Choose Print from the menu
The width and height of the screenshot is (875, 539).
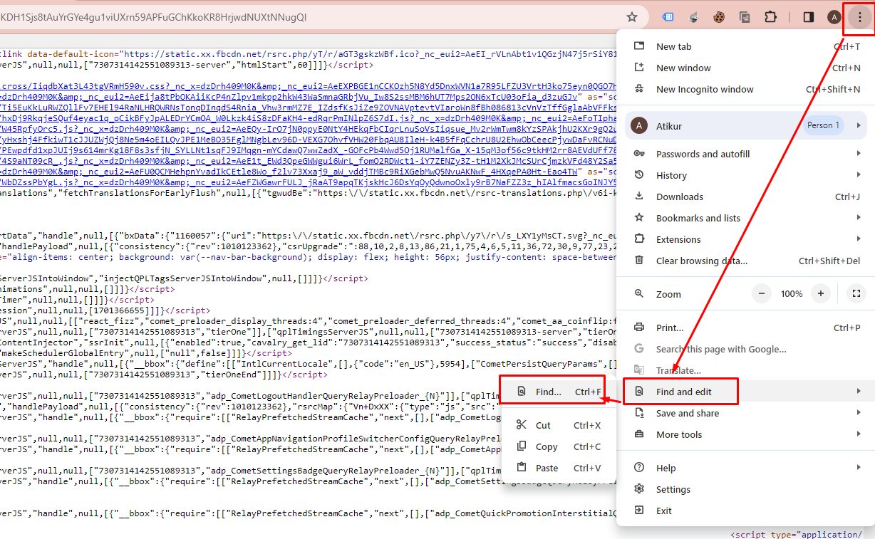click(745, 328)
